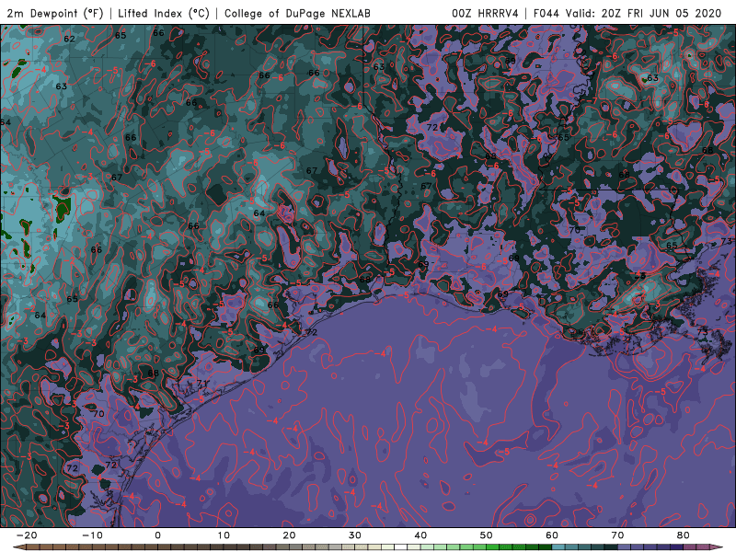Click the "62" dewpoint value on map
Image resolution: width=736 pixels, height=552 pixels.
(x=70, y=39)
